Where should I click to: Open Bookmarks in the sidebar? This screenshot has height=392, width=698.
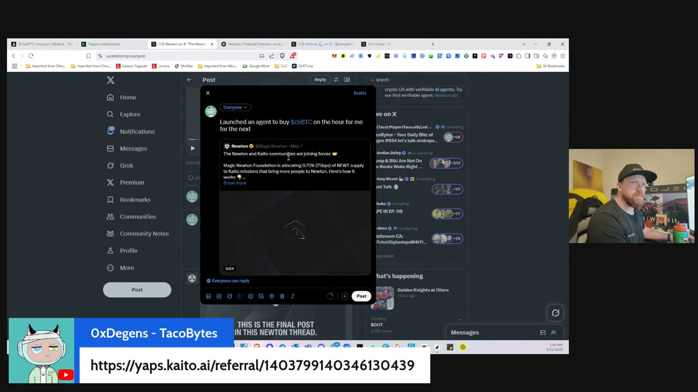[x=128, y=200]
